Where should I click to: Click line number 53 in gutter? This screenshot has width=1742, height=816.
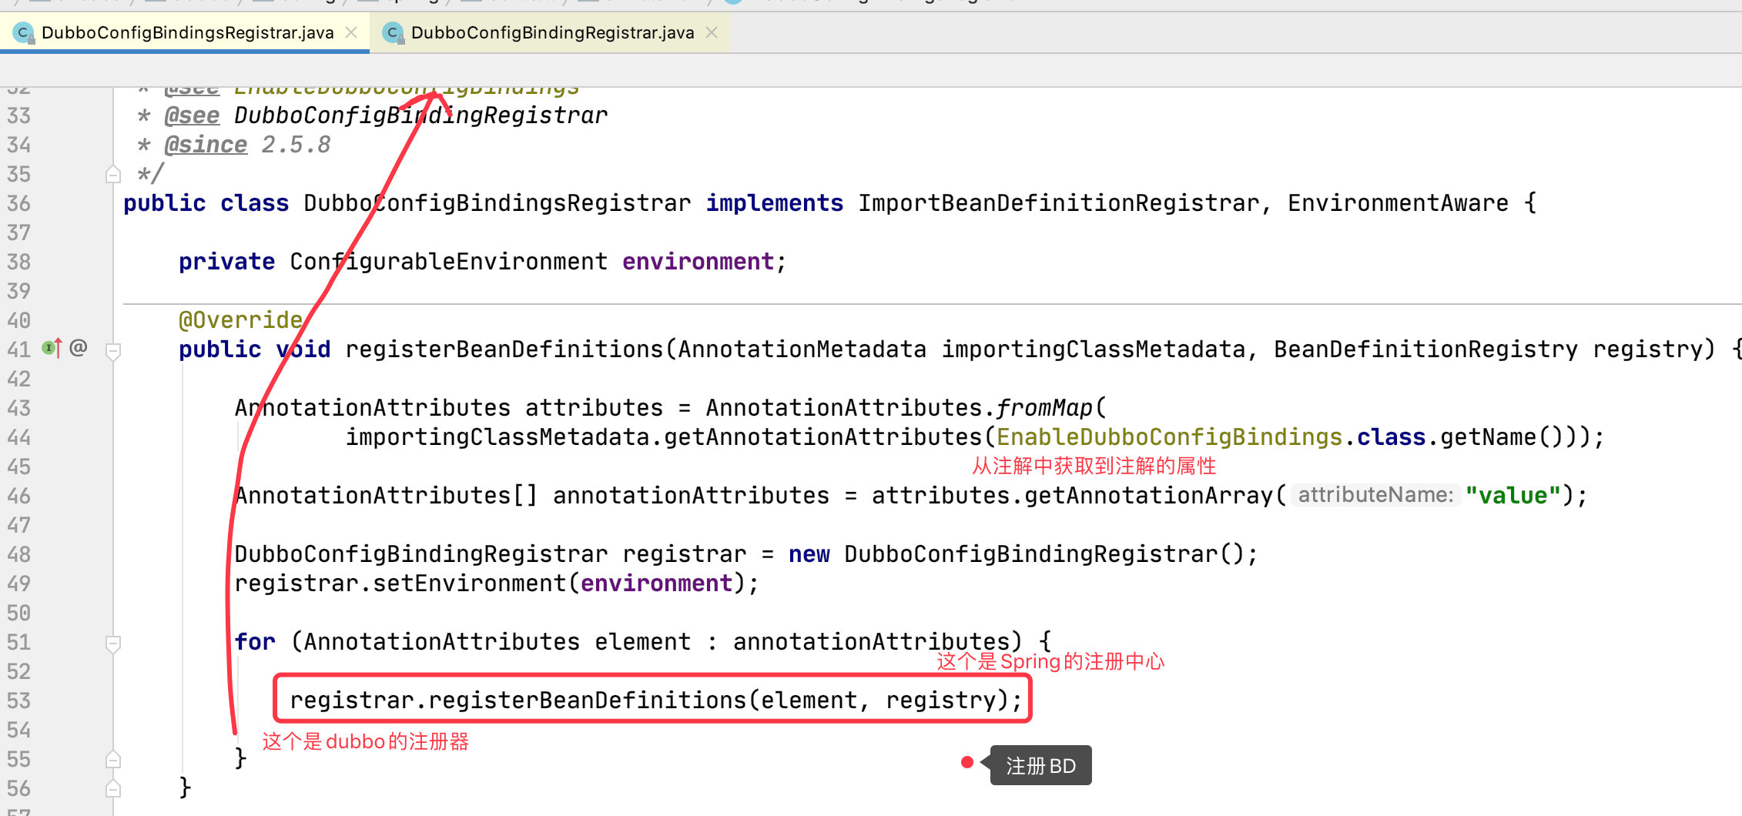[x=19, y=701]
